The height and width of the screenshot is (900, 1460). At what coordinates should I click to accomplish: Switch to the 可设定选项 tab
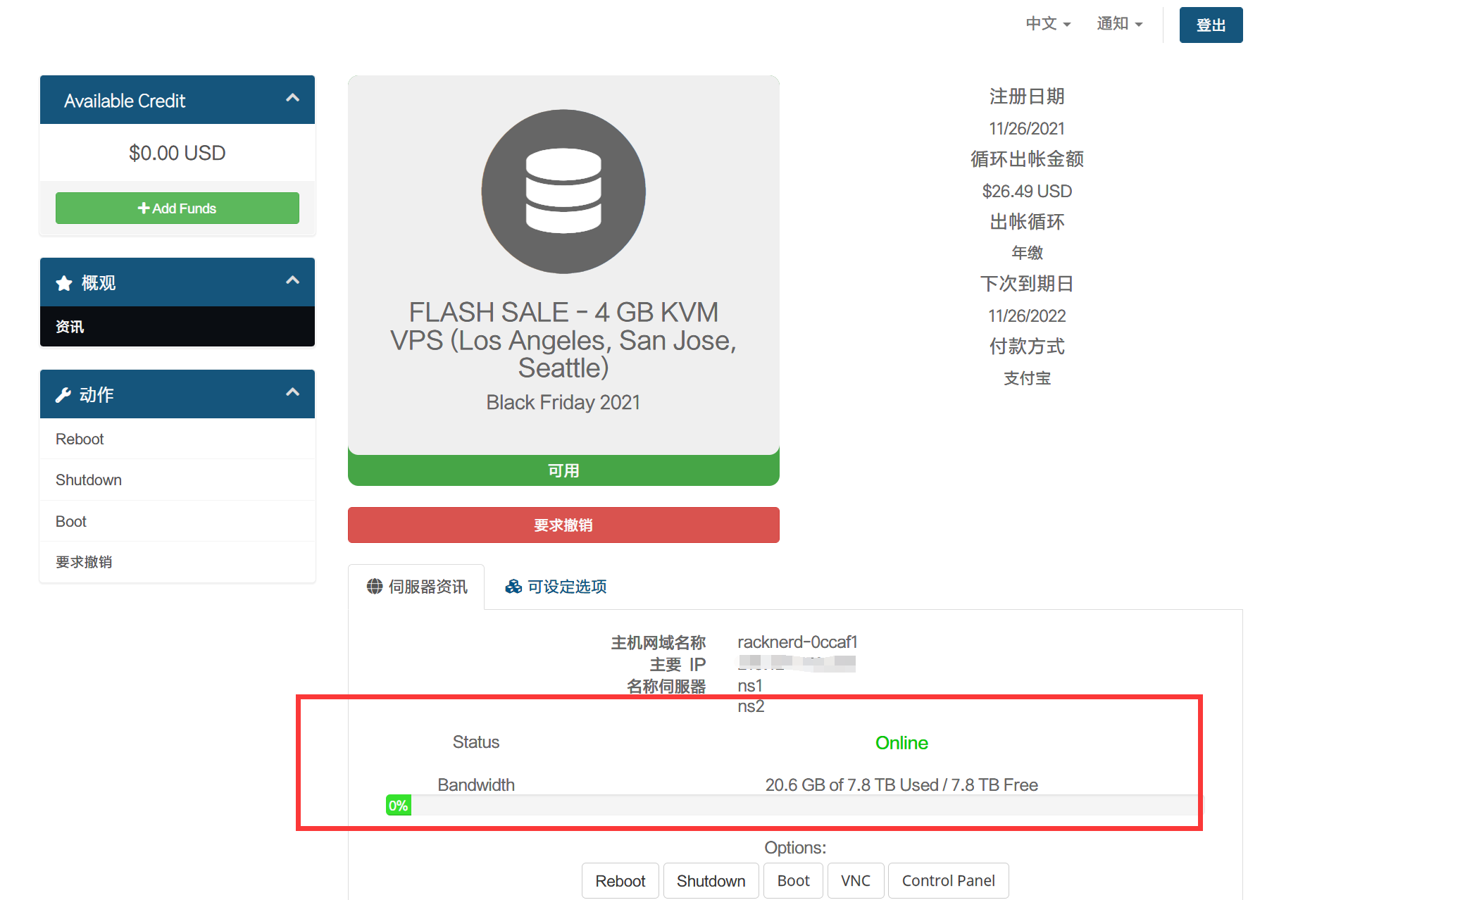556,587
